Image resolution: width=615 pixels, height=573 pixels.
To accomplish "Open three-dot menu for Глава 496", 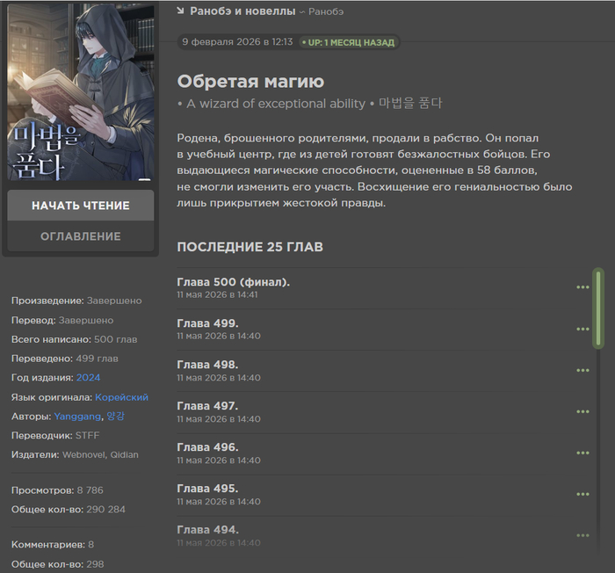I will (x=582, y=453).
